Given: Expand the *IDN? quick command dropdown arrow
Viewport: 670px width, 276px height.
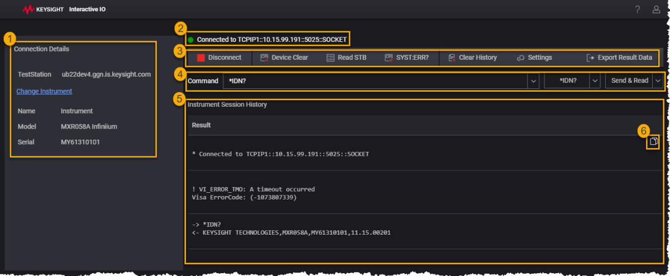Looking at the screenshot, I should click(x=595, y=81).
